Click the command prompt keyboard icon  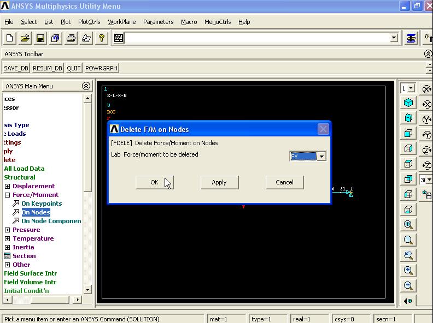point(119,38)
